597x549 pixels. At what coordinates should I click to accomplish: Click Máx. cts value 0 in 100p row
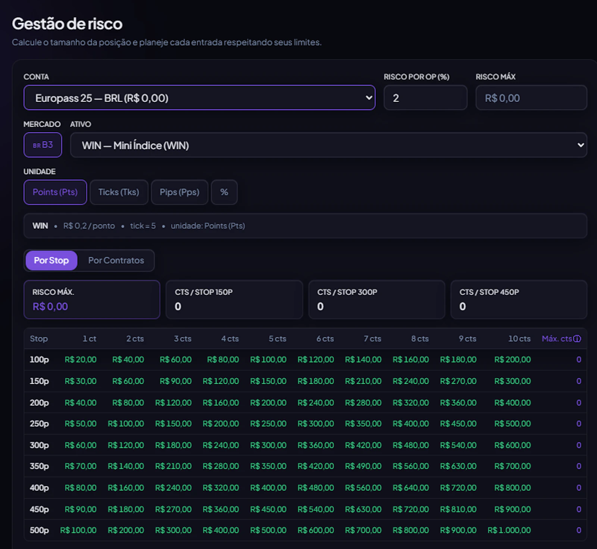pyautogui.click(x=579, y=360)
